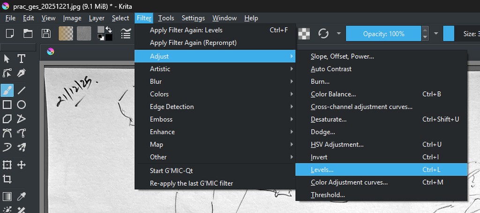Select the Freehand Brush tool

(x=7, y=90)
